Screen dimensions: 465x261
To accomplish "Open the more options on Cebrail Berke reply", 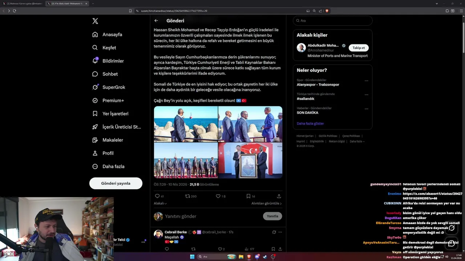I will pyautogui.click(x=280, y=232).
